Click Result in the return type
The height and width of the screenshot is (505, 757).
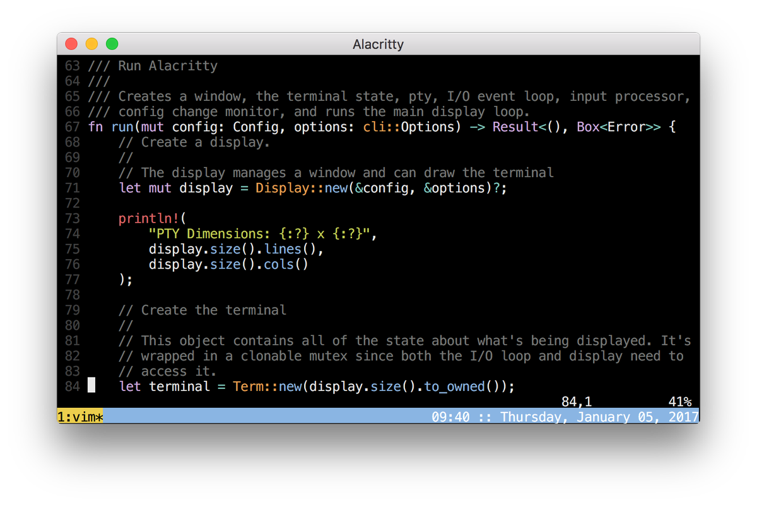coord(515,127)
